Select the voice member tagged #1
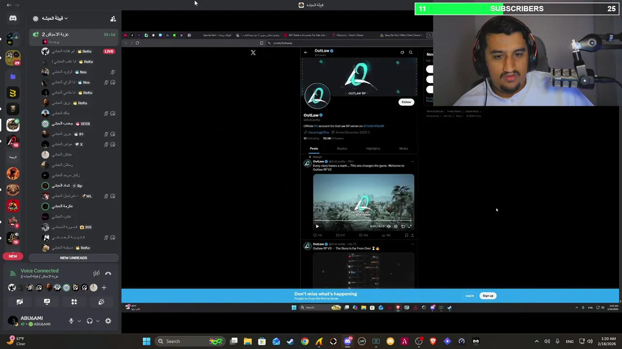This screenshot has height=349, width=622. coord(78,134)
